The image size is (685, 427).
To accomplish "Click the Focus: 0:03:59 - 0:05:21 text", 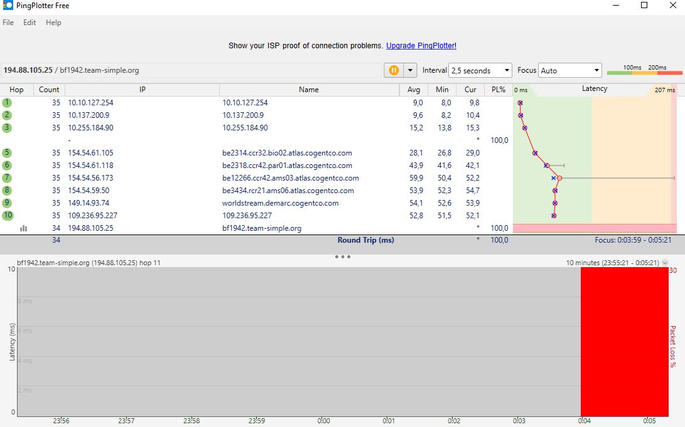I will click(633, 240).
